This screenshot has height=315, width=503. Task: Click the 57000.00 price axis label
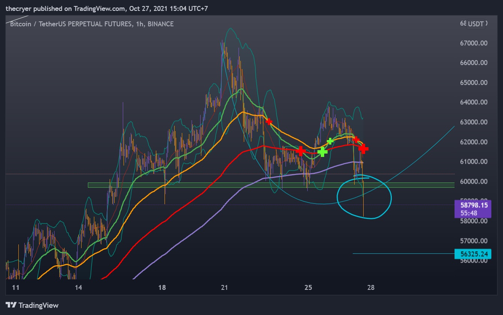tap(474, 241)
